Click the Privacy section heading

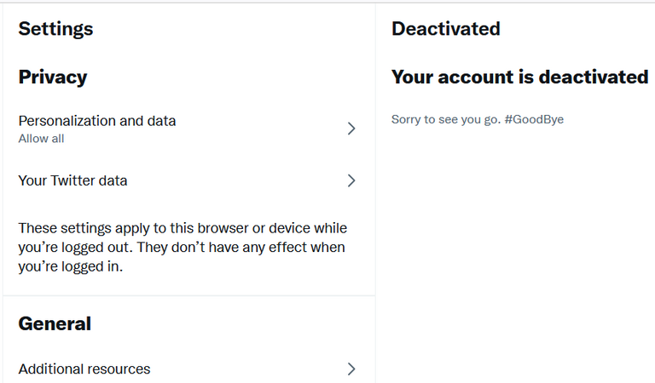53,77
